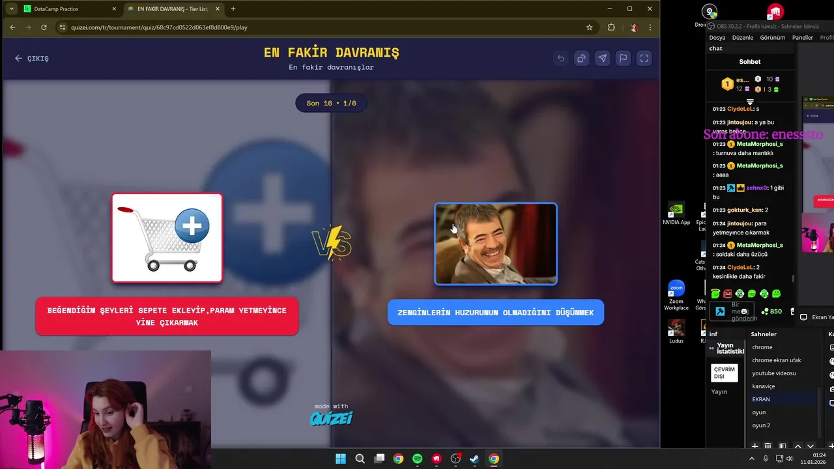This screenshot has height=469, width=834.
Task: Open the Paneller menu in OBS
Action: pos(802,37)
